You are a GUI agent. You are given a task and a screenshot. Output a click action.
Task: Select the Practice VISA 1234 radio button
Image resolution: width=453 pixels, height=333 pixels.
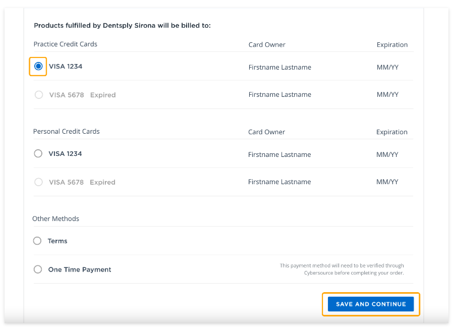tap(38, 67)
